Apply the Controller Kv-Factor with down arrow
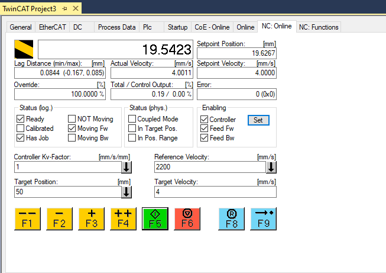The width and height of the screenshot is (386, 273). pos(126,167)
